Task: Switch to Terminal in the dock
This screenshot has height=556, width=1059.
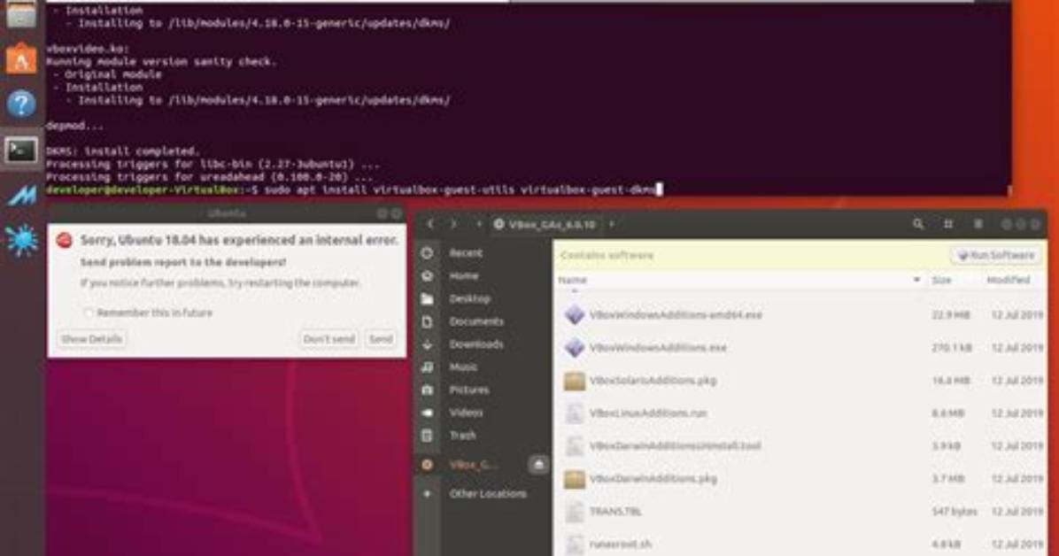Action: [x=21, y=150]
